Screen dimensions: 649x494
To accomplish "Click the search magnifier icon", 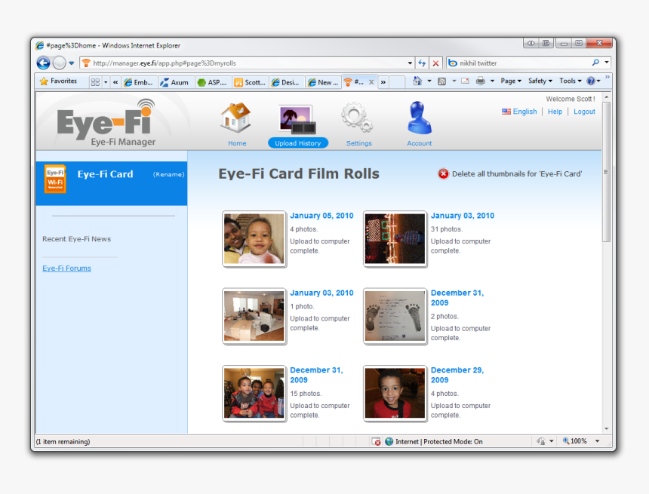I will (x=595, y=63).
